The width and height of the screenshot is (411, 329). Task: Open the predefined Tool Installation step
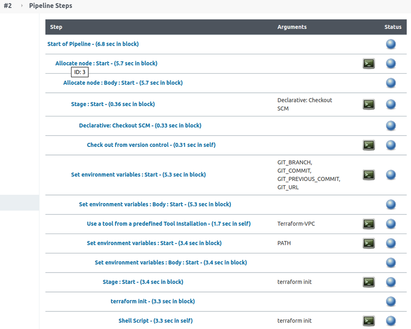(168, 224)
